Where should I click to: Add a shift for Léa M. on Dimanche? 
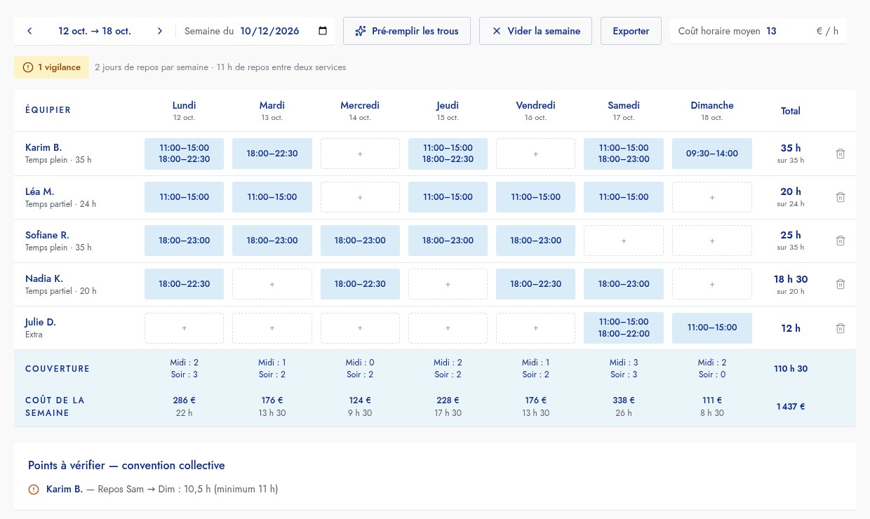click(712, 197)
